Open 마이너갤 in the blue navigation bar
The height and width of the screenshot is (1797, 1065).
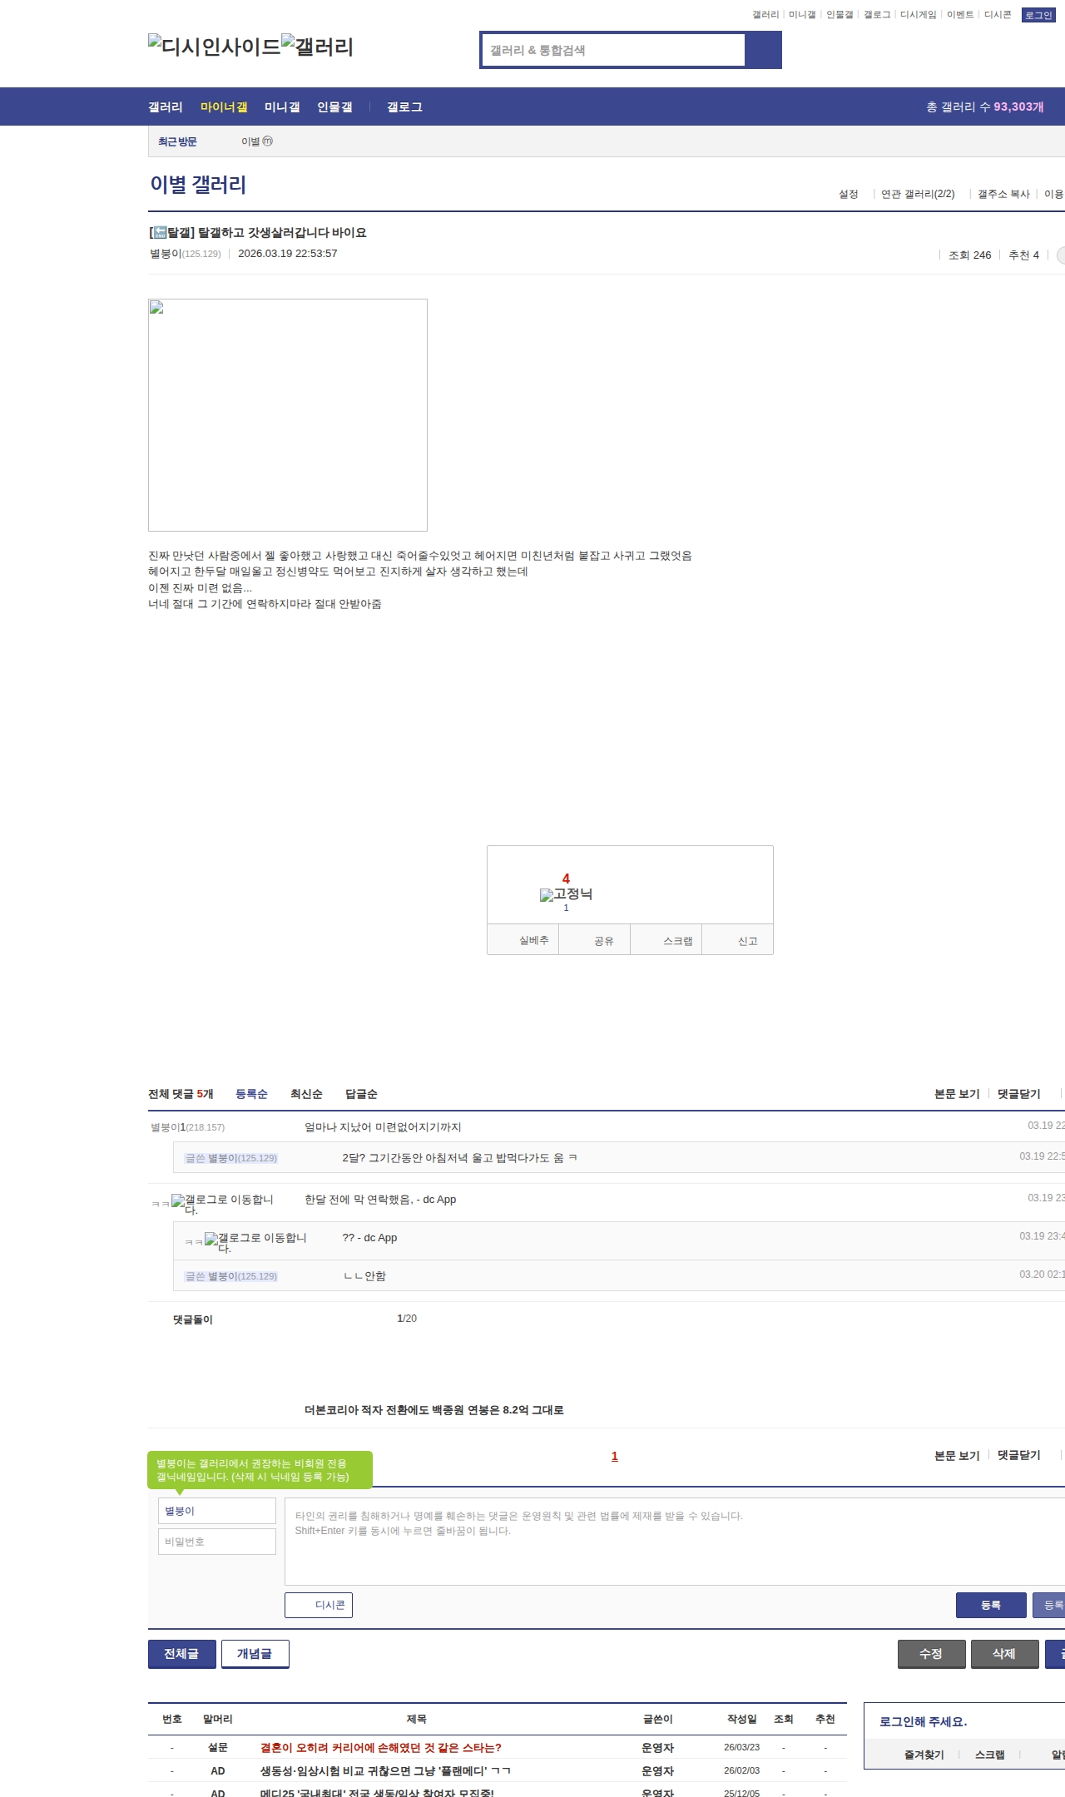(224, 107)
